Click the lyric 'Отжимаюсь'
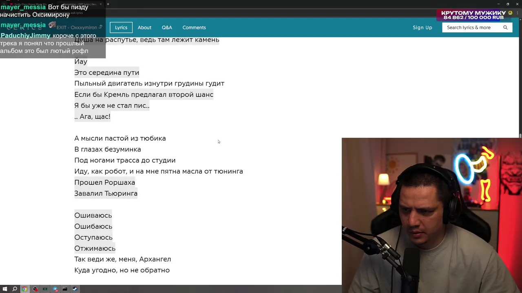The height and width of the screenshot is (293, 522). click(x=95, y=248)
